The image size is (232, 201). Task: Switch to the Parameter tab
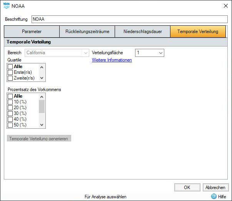(32, 32)
